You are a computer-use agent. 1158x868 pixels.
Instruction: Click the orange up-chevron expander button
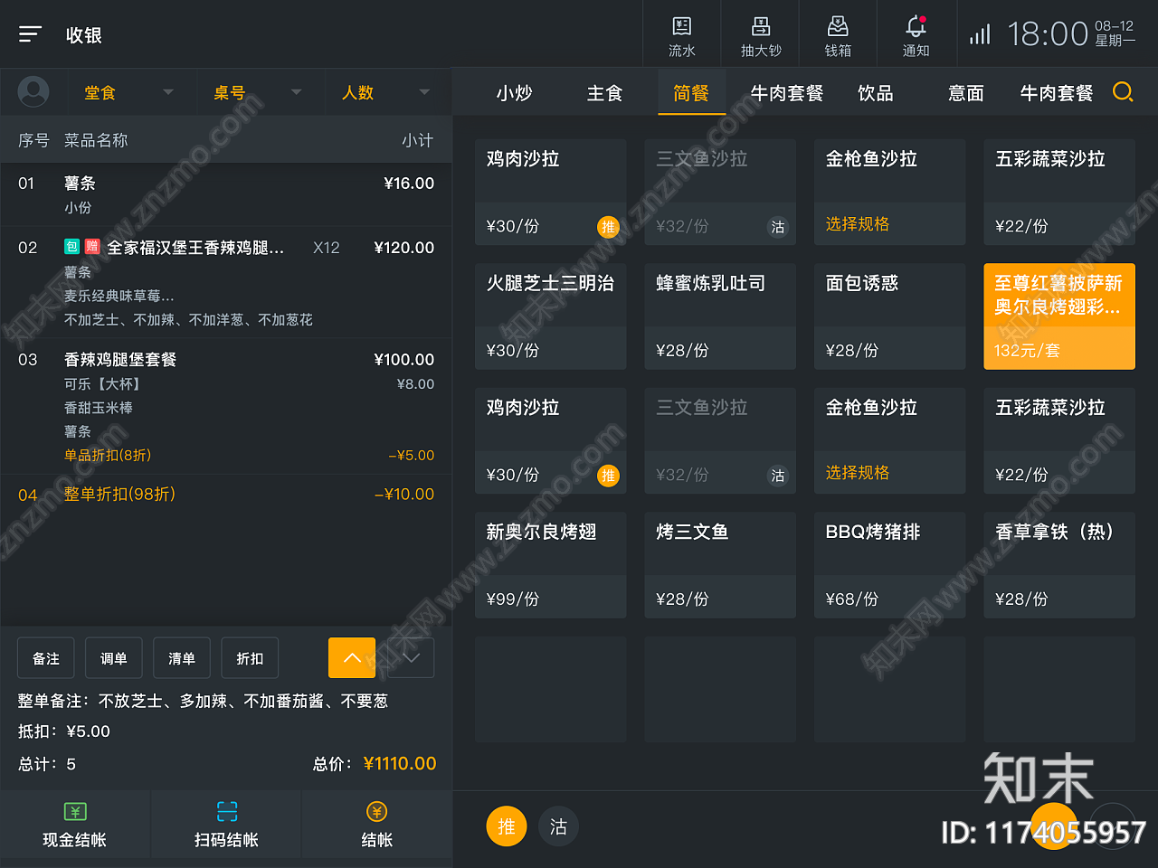352,657
